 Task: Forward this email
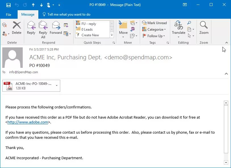pos(56,28)
